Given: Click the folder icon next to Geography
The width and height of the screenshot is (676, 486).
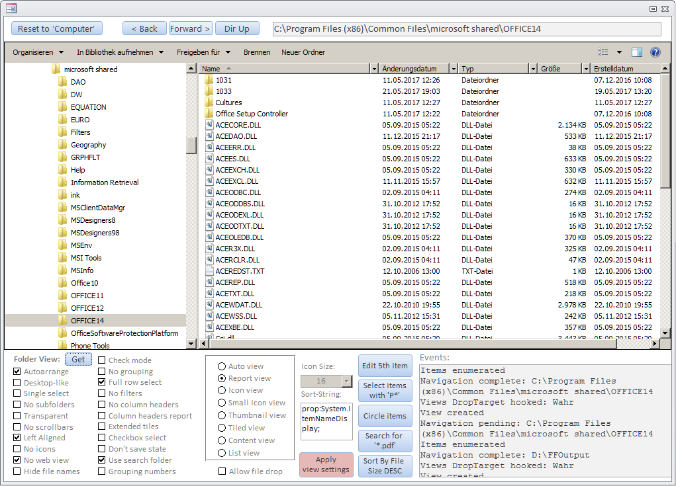Looking at the screenshot, I should click(63, 145).
